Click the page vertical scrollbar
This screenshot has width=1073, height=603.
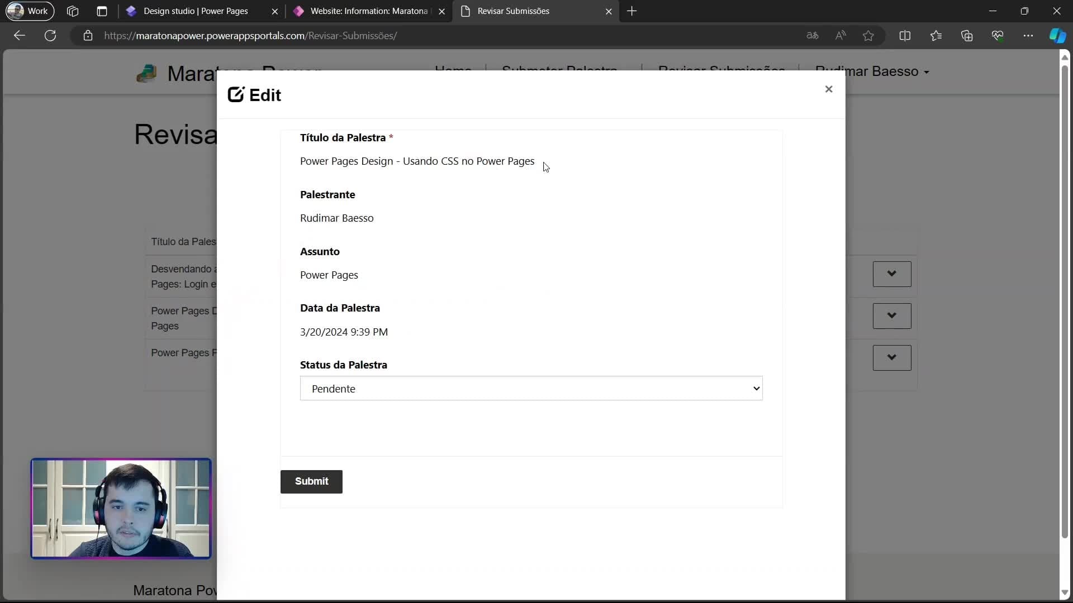(1065, 301)
